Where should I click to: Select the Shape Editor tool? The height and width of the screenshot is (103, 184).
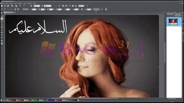click(2, 24)
